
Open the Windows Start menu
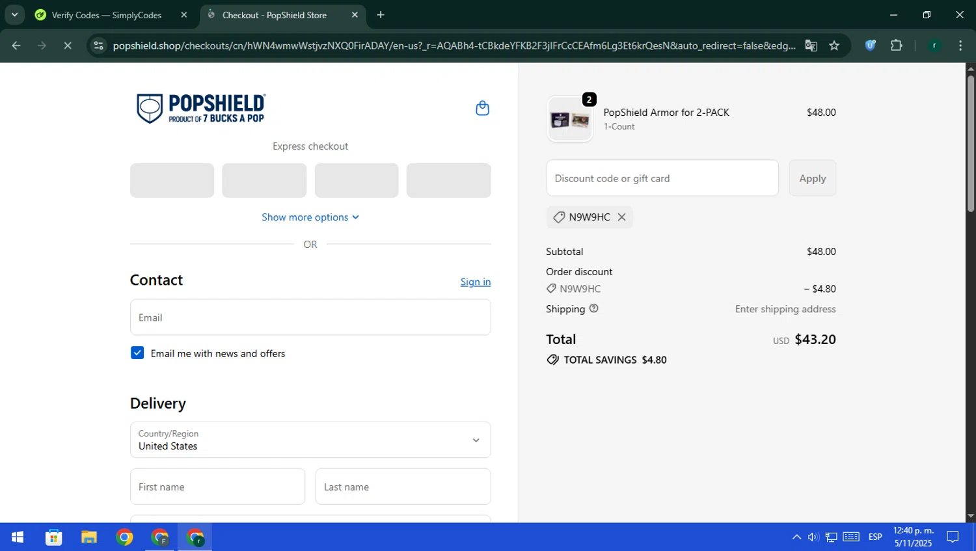18,537
